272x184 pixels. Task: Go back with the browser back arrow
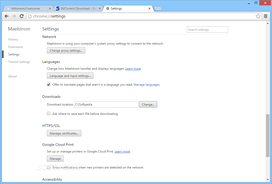tap(6, 16)
